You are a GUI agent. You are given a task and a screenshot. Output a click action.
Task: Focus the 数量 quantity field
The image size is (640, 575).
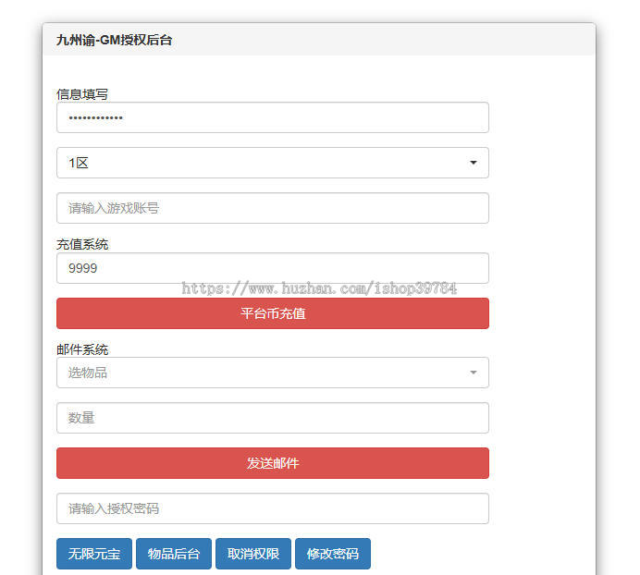coord(273,418)
